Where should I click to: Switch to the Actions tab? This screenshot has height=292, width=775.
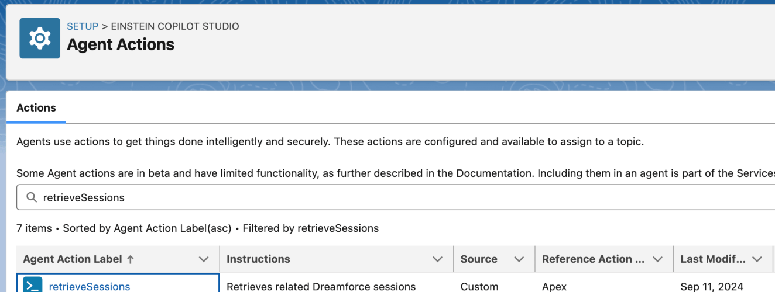coord(36,108)
